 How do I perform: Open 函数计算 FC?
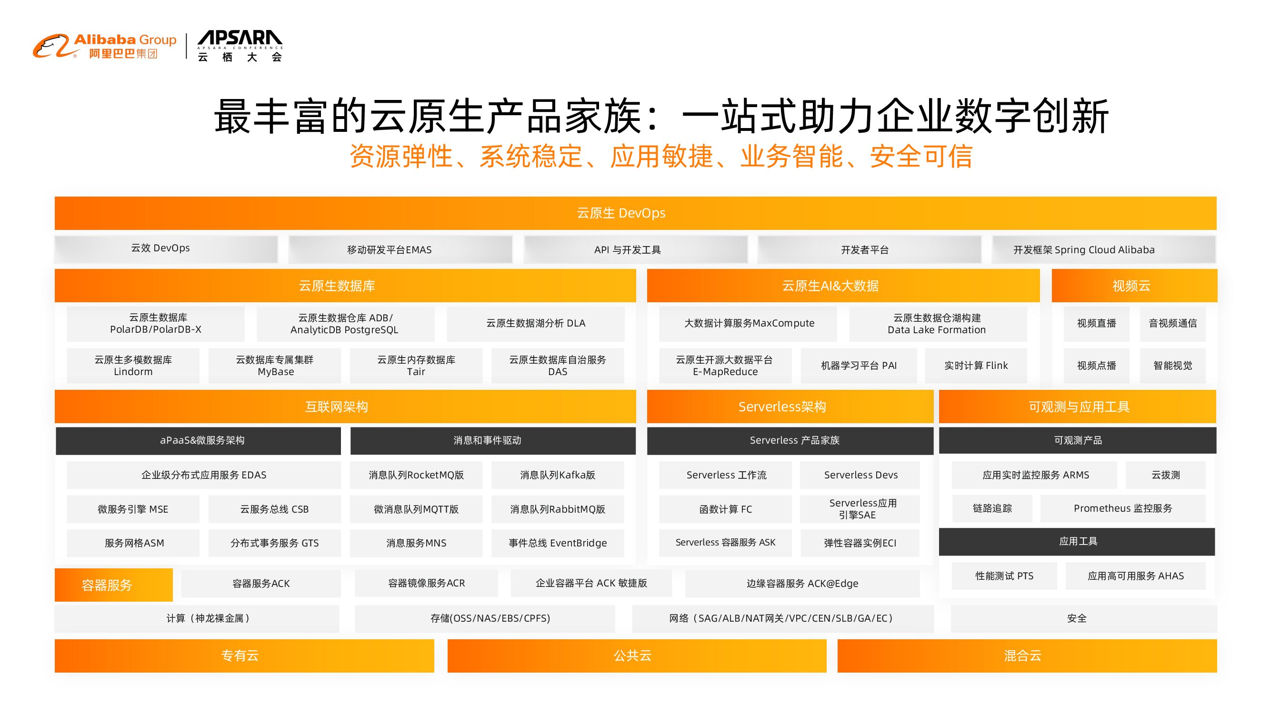coord(725,509)
